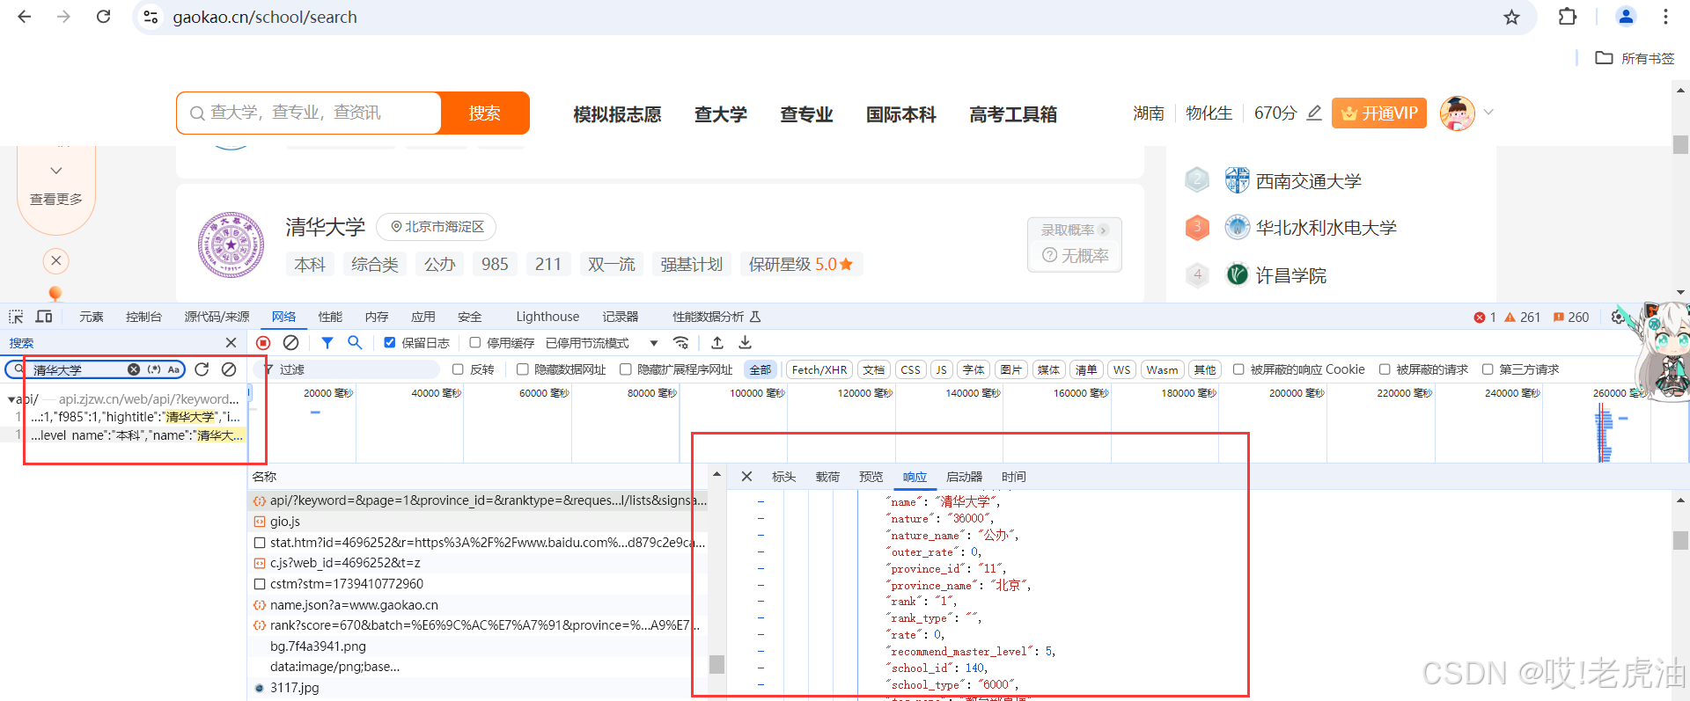Import a HAR file with upload icon
Viewport: 1690px width, 701px height.
(x=717, y=343)
